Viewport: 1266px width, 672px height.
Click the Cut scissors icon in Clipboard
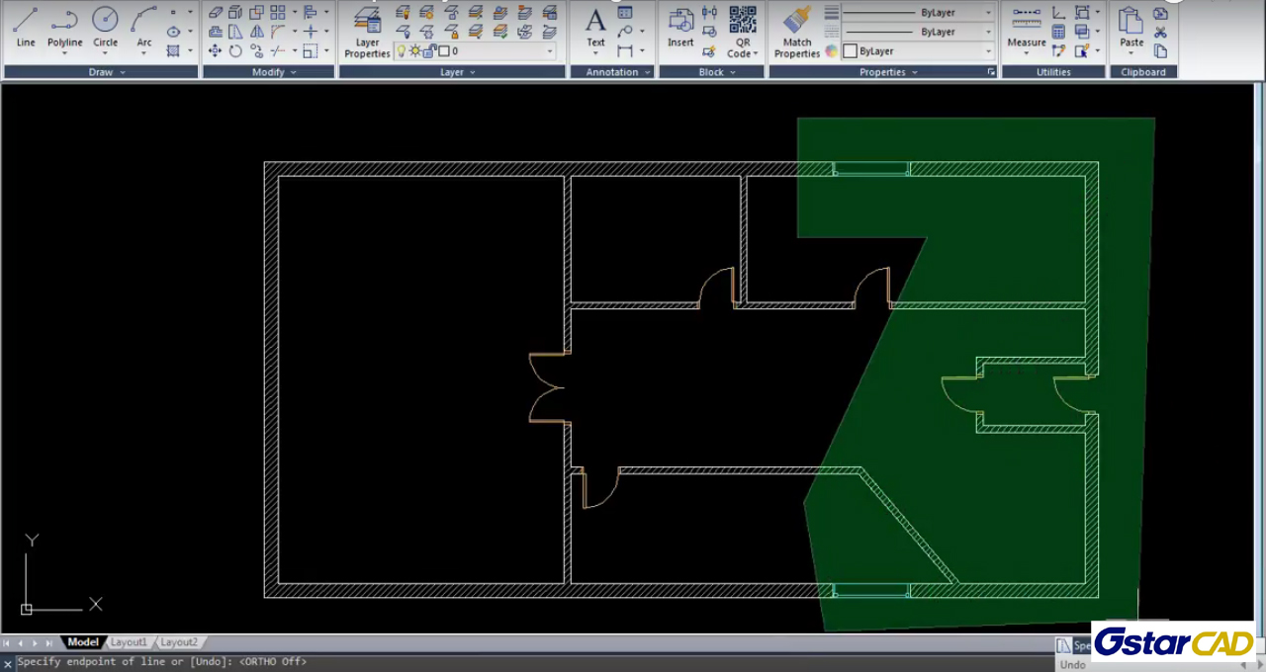(1160, 32)
